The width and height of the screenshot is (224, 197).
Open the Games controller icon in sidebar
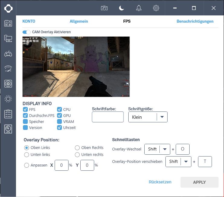[x=8, y=53]
